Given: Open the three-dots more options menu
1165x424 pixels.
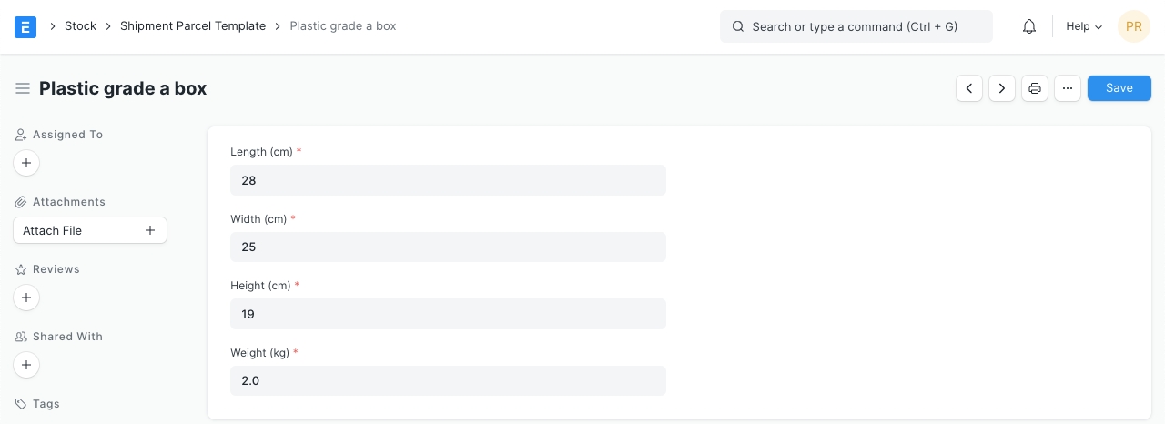Looking at the screenshot, I should point(1068,88).
